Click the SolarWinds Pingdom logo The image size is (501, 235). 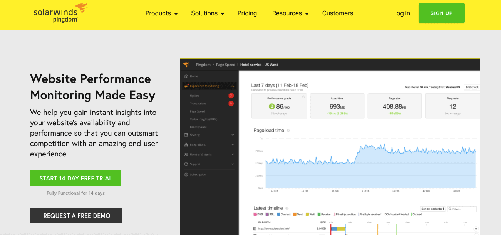pos(60,13)
